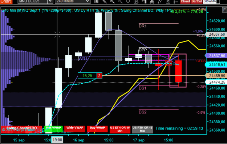Click the 24400,00 price axis label
The height and width of the screenshot is (144, 227).
pyautogui.click(x=217, y=113)
